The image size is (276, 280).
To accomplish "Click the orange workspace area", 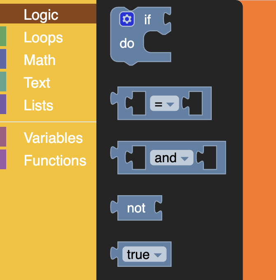I will [x=260, y=140].
